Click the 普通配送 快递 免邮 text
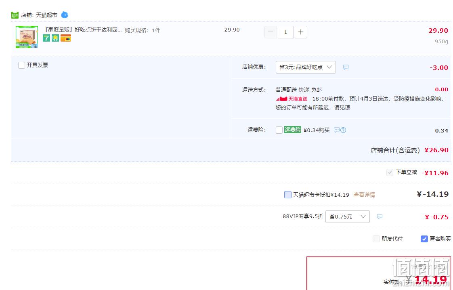 298,90
